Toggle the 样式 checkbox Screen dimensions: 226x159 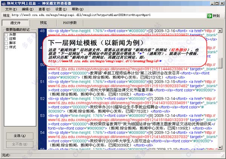[x=6, y=47]
